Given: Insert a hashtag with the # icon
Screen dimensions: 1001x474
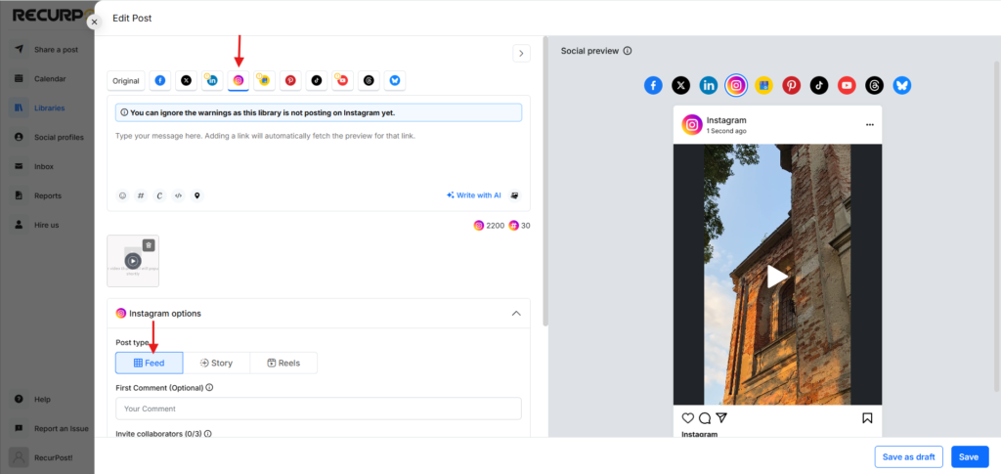Looking at the screenshot, I should 141,195.
